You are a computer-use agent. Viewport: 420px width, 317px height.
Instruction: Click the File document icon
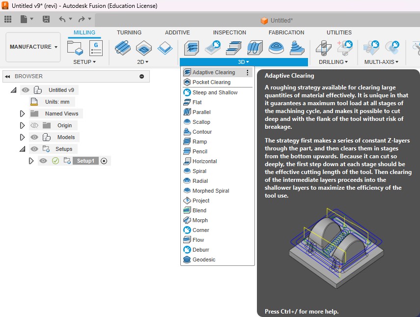coord(24,19)
